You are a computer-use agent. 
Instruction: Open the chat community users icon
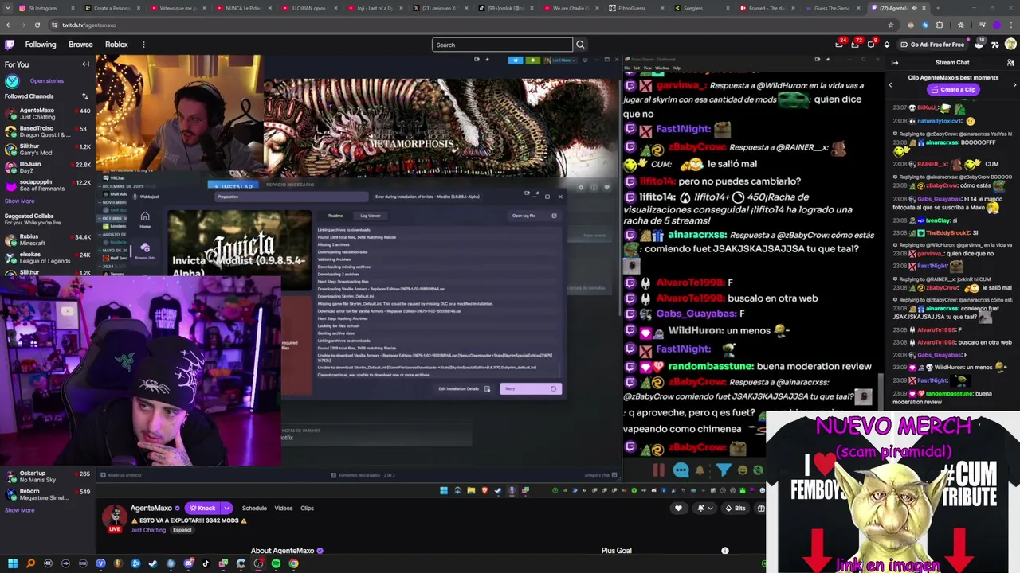pyautogui.click(x=1012, y=63)
